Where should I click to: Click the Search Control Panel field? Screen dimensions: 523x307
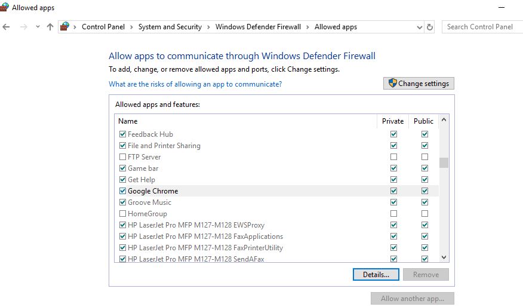pos(481,27)
